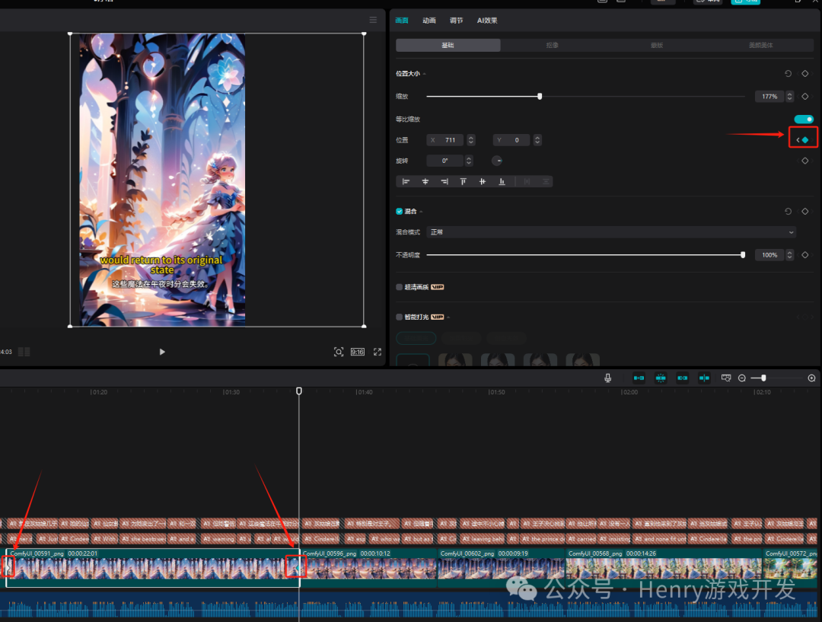
Task: Reset the 位置大小 settings
Action: coord(788,73)
